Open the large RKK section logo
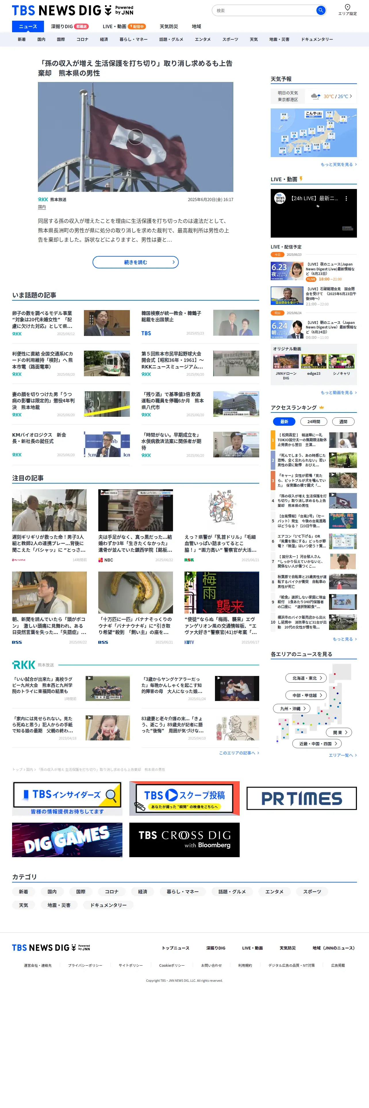 click(x=24, y=664)
